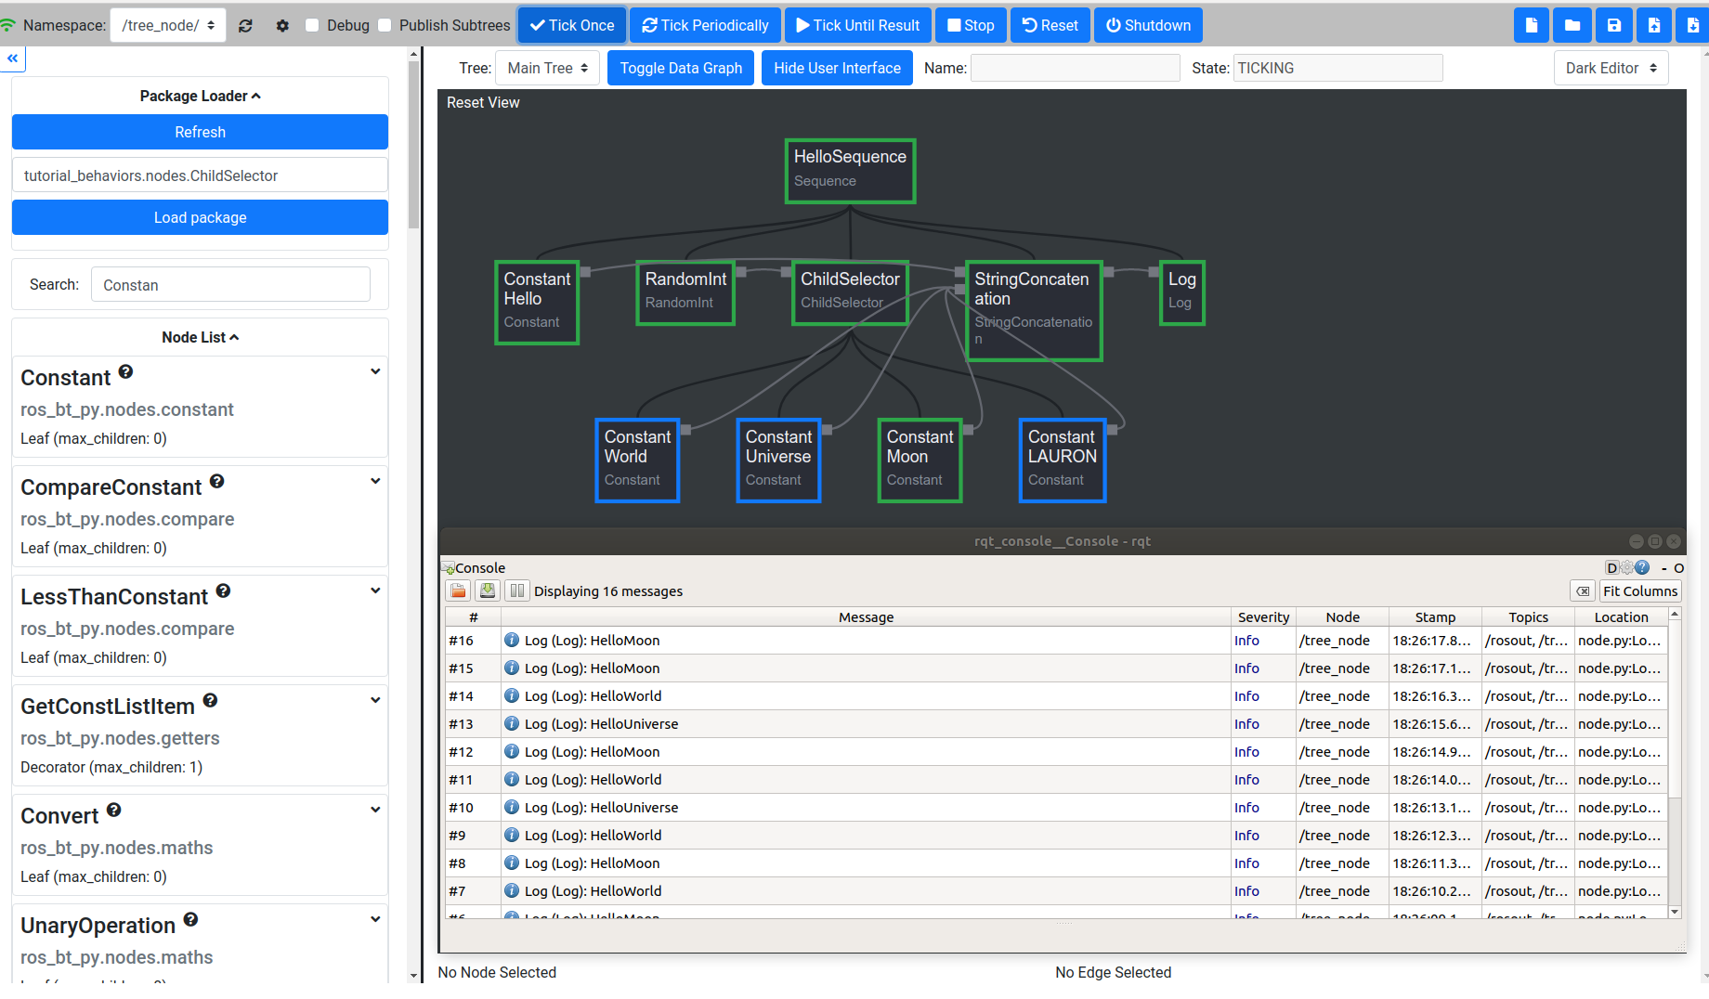The image size is (1709, 999).
Task: Click the Reset button
Action: 1050,25
